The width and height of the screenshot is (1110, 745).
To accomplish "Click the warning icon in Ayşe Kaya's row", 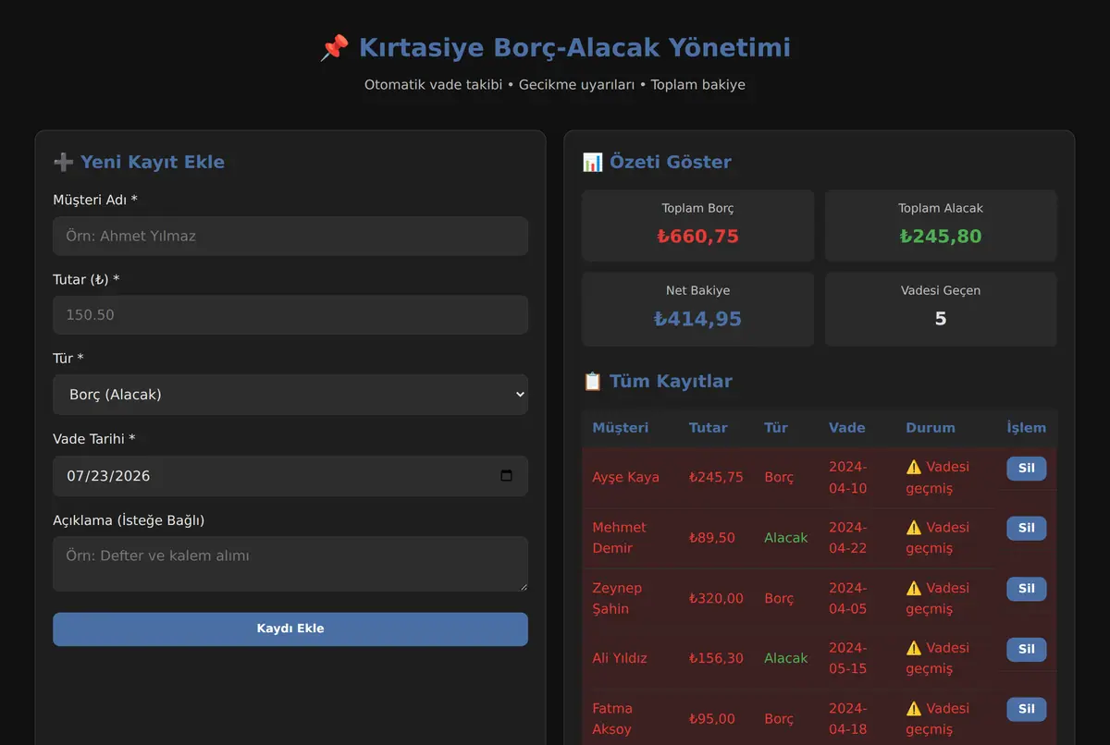I will click(914, 467).
